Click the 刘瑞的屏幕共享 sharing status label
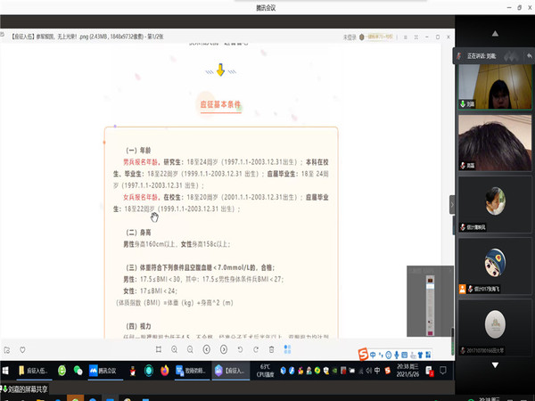 pyautogui.click(x=25, y=389)
